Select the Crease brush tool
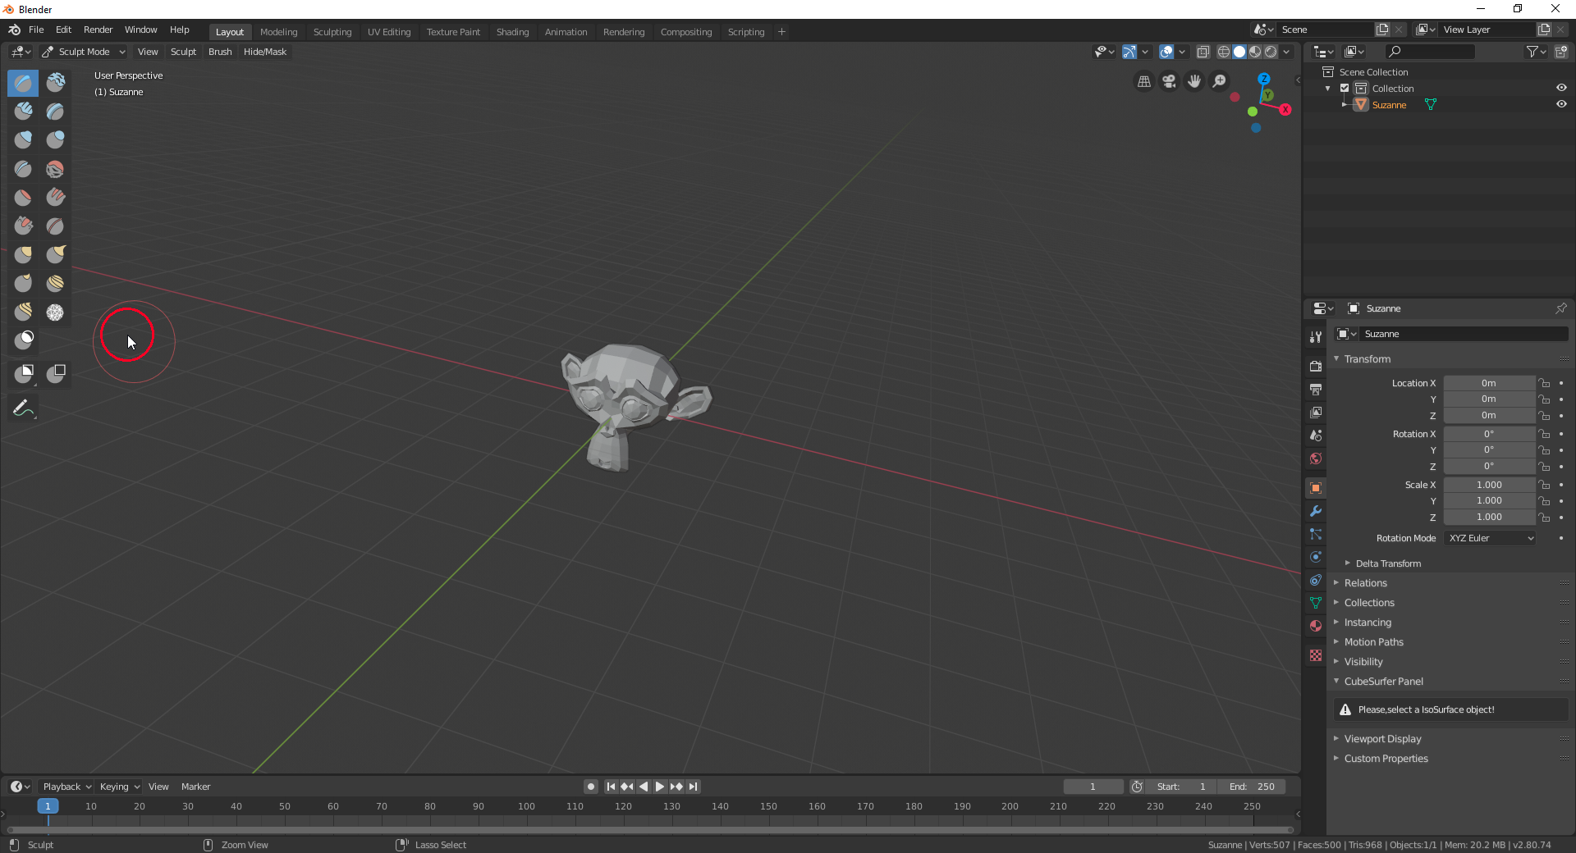Viewport: 1576px width, 853px height. (23, 169)
